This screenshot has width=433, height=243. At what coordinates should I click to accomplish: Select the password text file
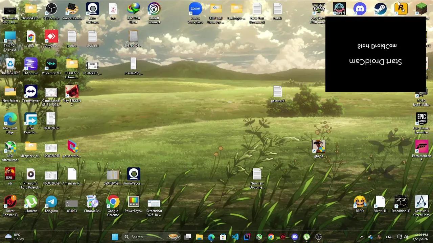click(277, 92)
